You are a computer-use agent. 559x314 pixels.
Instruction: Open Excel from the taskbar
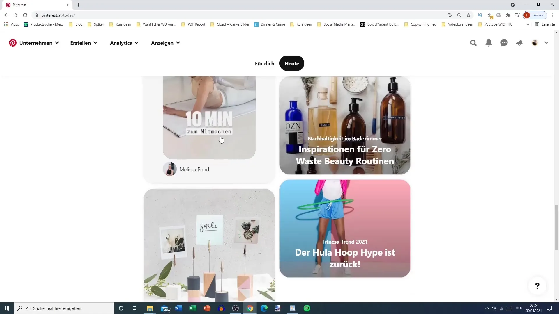click(x=193, y=308)
